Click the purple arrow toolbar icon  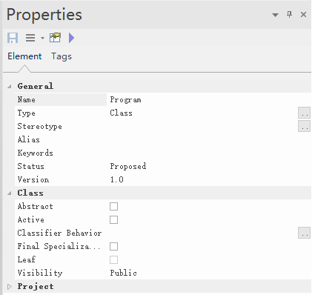(71, 38)
